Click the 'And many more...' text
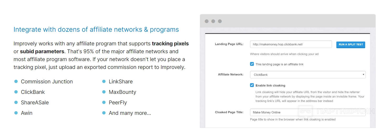Viewport: 388px width, 135px height. click(x=130, y=113)
